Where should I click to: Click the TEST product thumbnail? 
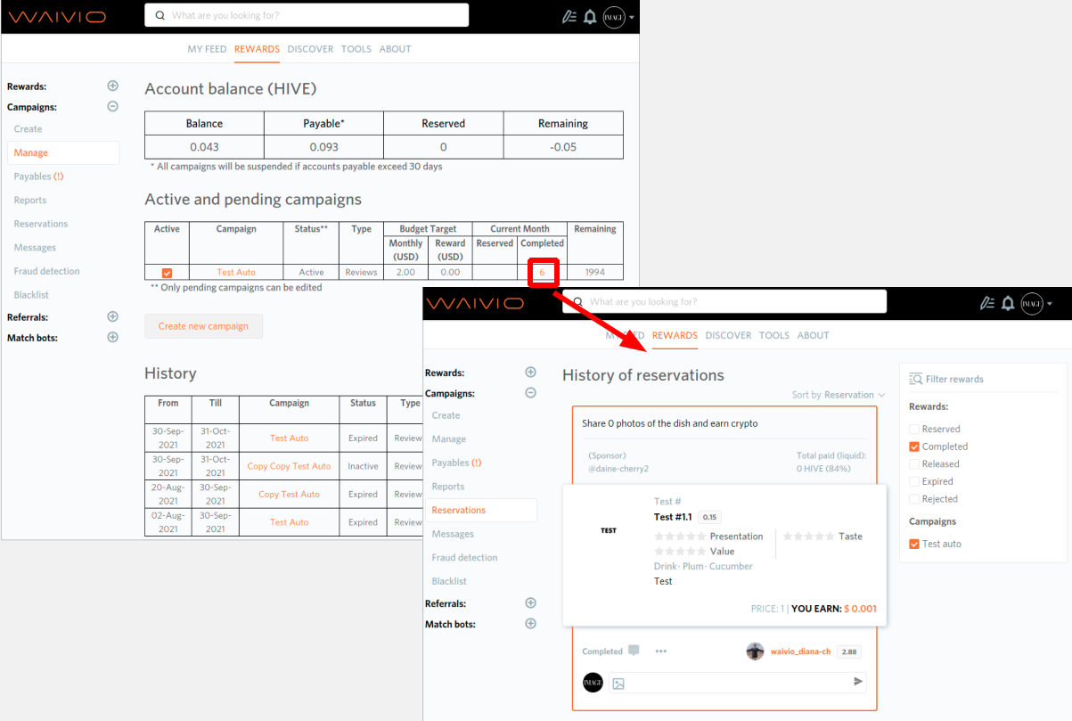tap(609, 530)
